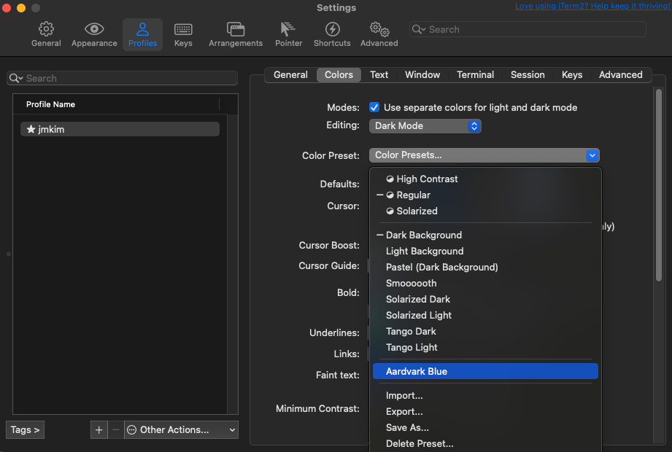Open the Advanced settings pane in toolbar
This screenshot has height=452, width=672.
[x=379, y=34]
